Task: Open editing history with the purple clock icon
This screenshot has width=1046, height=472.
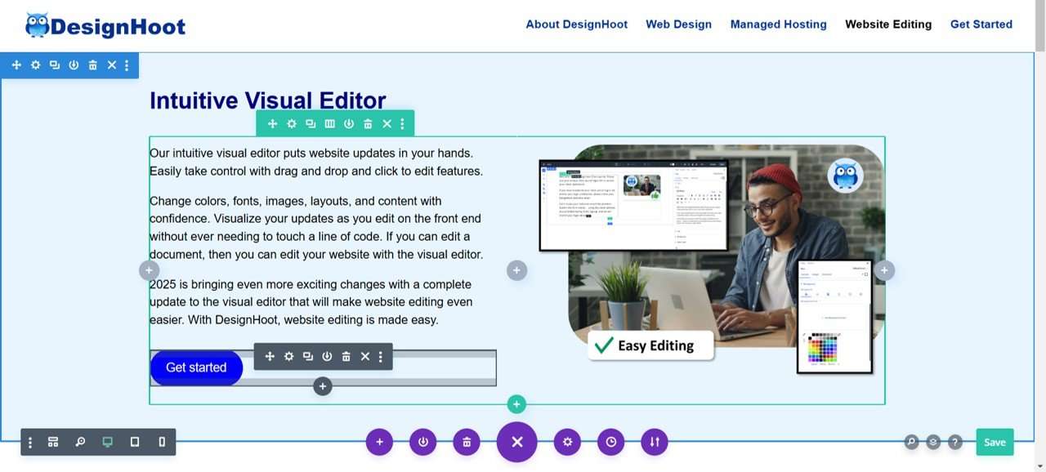Action: coord(611,442)
